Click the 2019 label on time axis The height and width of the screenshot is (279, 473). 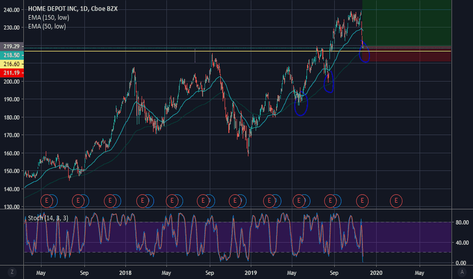(251, 273)
